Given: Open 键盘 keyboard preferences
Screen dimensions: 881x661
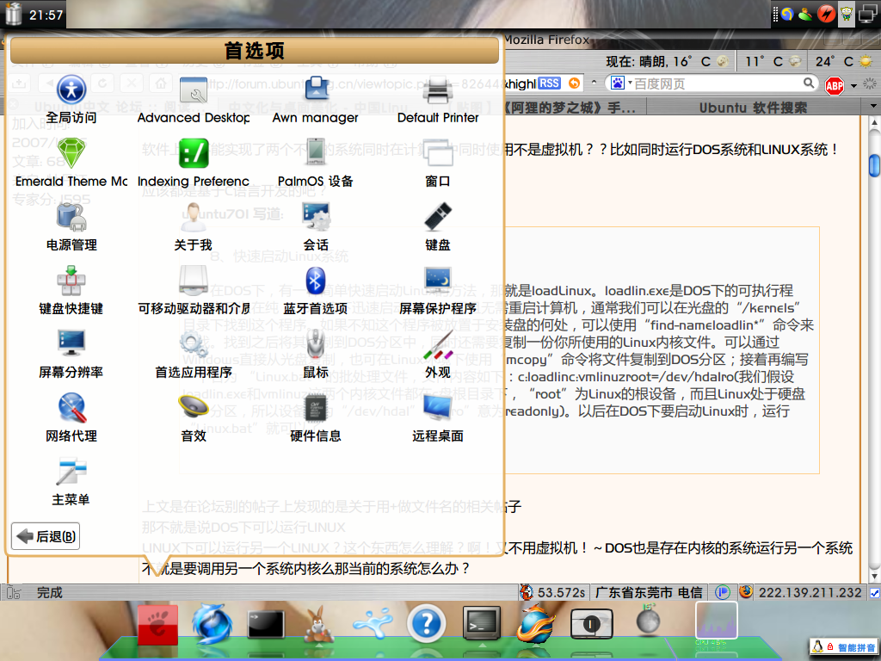Looking at the screenshot, I should click(438, 227).
